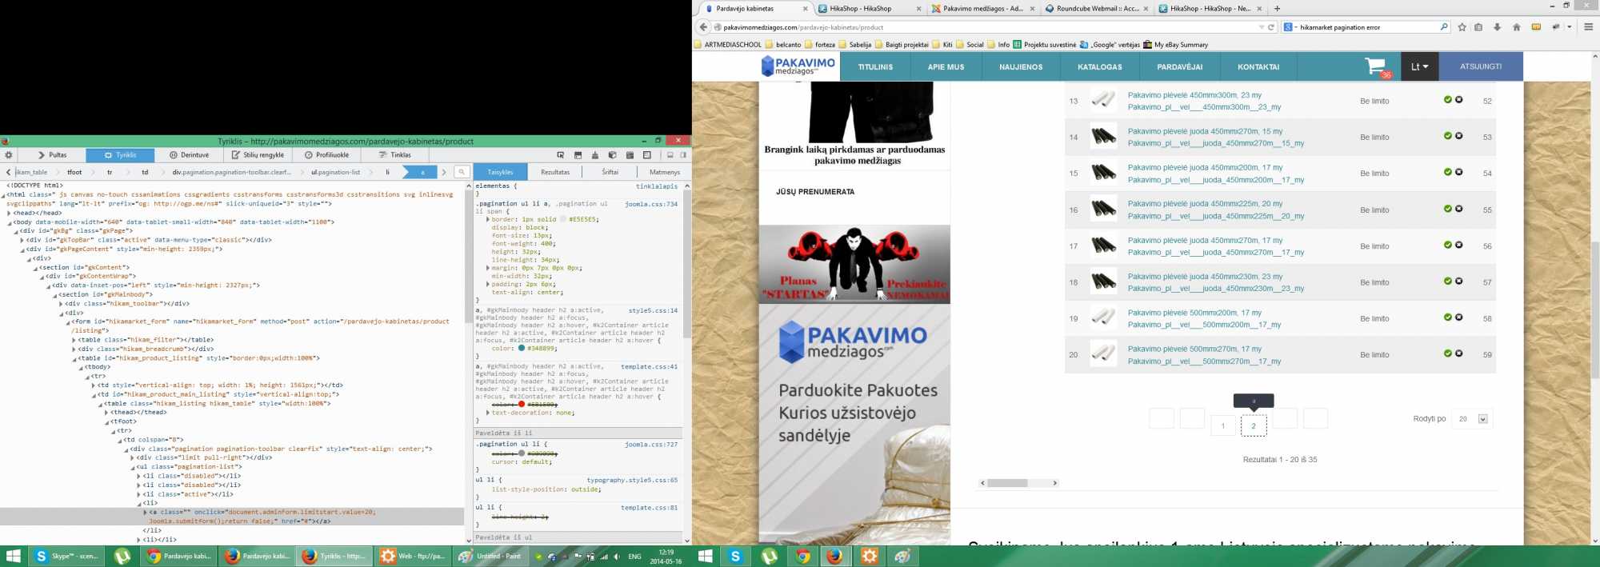This screenshot has width=1600, height=567.
Task: Open the Stilių rengyklė tab
Action: [x=258, y=155]
